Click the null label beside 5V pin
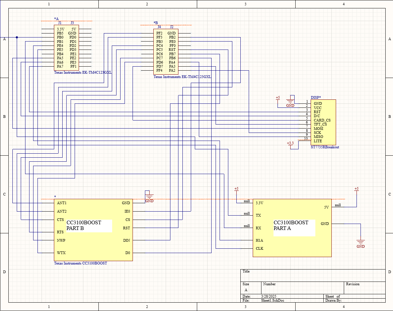This screenshot has width=393, height=311. 338,205
